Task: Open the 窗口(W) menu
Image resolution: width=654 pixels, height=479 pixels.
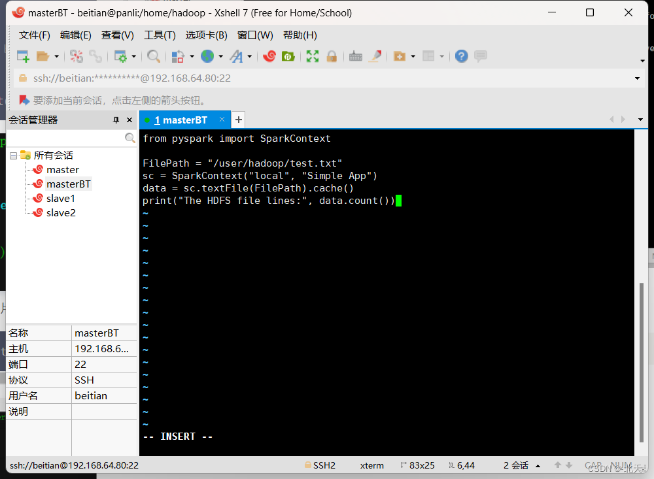Action: [255, 35]
